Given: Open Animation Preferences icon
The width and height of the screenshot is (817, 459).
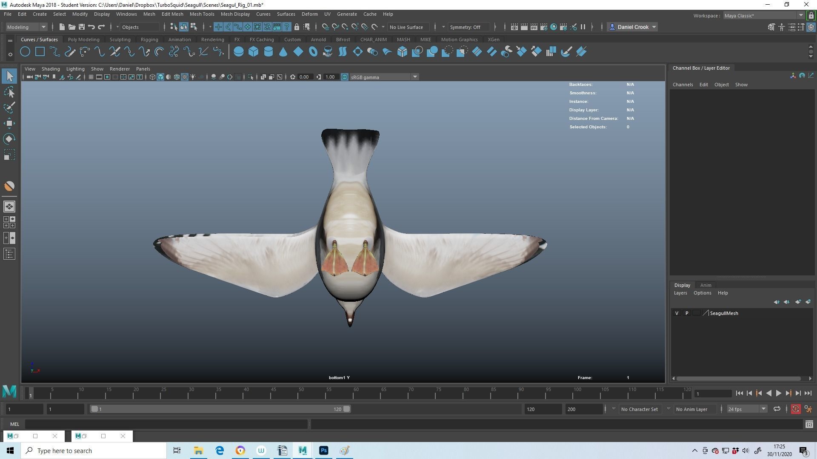Looking at the screenshot, I should coord(808,409).
